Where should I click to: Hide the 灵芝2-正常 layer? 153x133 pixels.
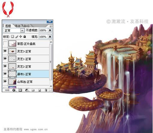(5, 66)
